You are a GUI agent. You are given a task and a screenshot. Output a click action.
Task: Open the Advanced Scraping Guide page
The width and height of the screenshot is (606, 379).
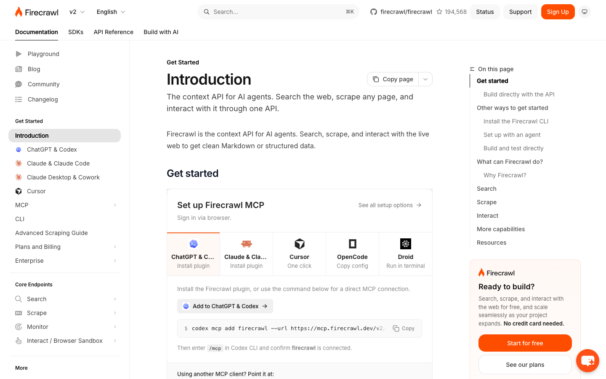pos(64,233)
